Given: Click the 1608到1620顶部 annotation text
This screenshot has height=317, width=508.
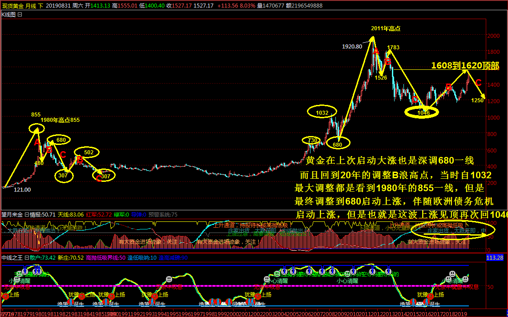Looking at the screenshot, I should (x=465, y=66).
